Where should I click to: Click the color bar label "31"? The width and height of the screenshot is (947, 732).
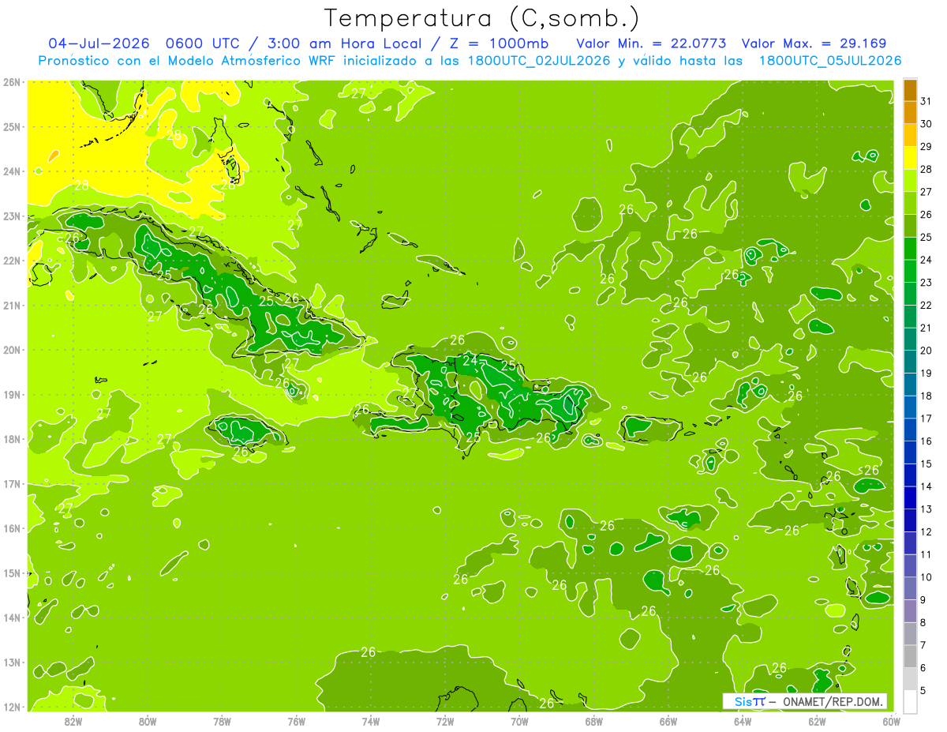(x=926, y=102)
